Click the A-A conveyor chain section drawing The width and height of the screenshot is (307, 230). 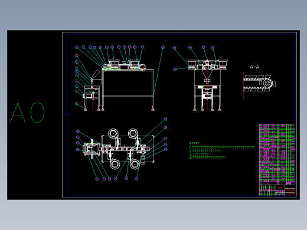[259, 86]
